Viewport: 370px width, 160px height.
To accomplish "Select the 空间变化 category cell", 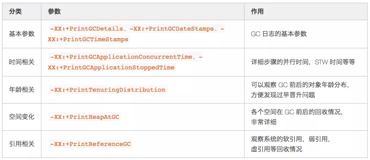I will tap(22, 117).
